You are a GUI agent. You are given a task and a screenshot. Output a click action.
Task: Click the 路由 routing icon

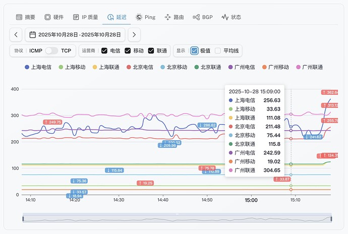tap(167, 17)
